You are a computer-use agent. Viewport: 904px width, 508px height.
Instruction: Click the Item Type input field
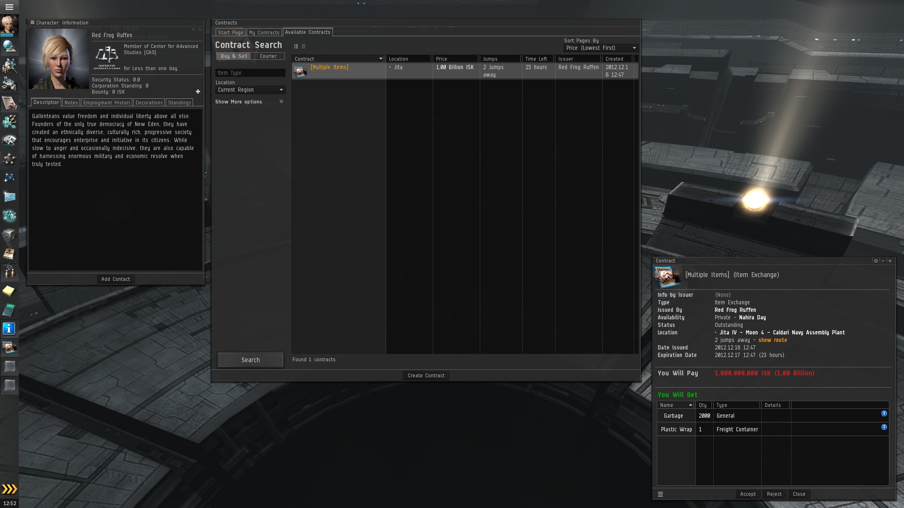pyautogui.click(x=250, y=73)
